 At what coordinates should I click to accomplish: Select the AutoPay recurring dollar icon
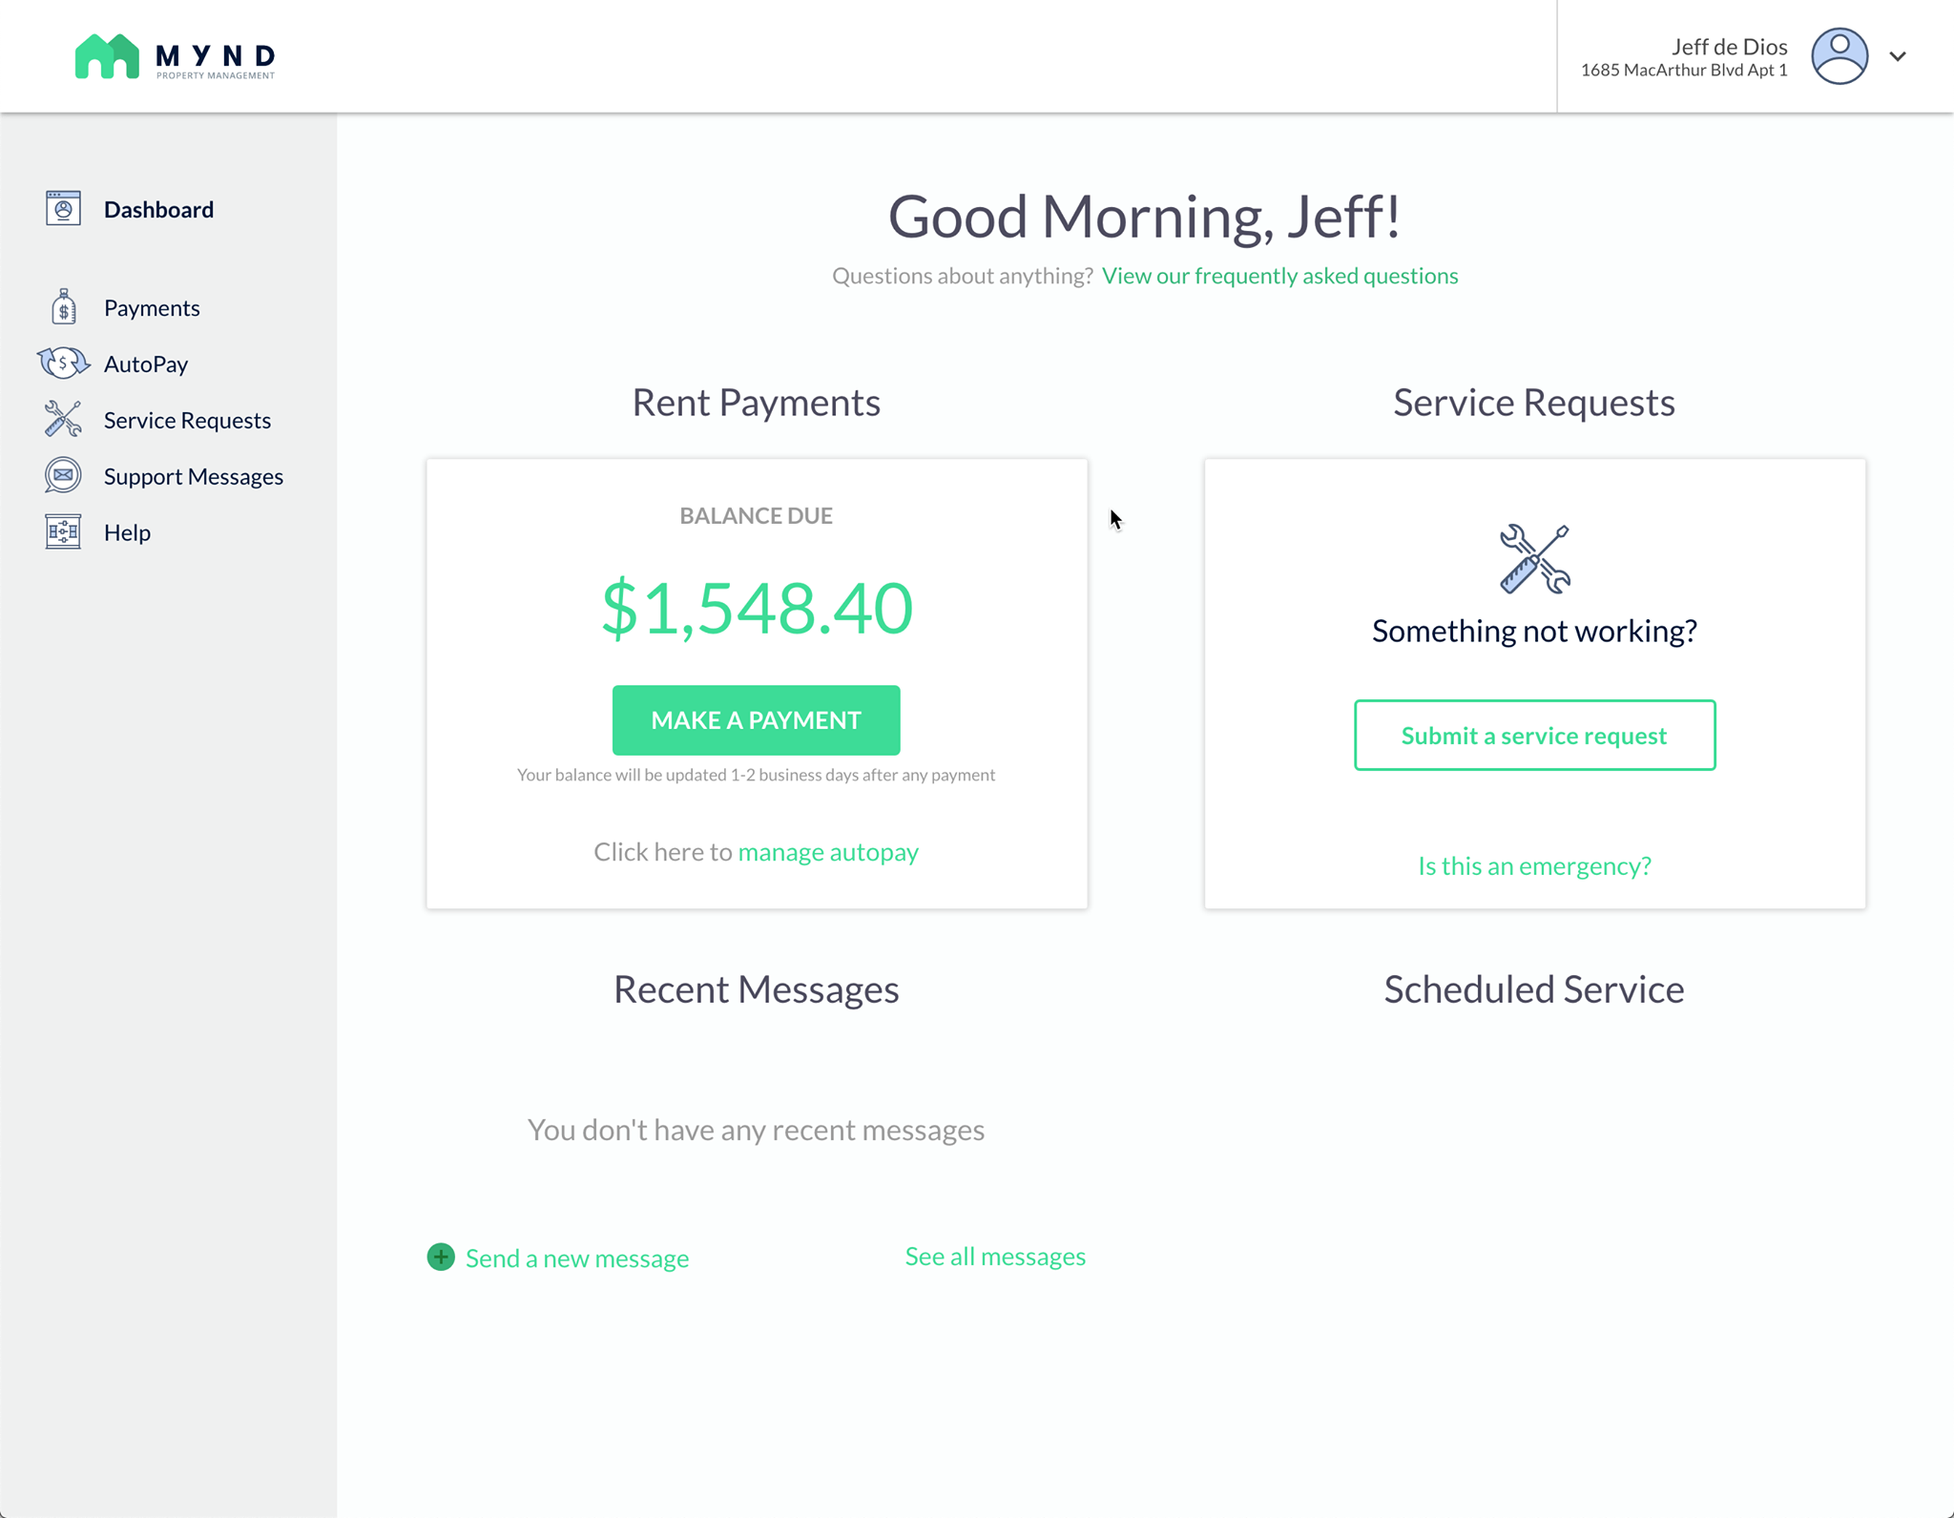coord(63,364)
